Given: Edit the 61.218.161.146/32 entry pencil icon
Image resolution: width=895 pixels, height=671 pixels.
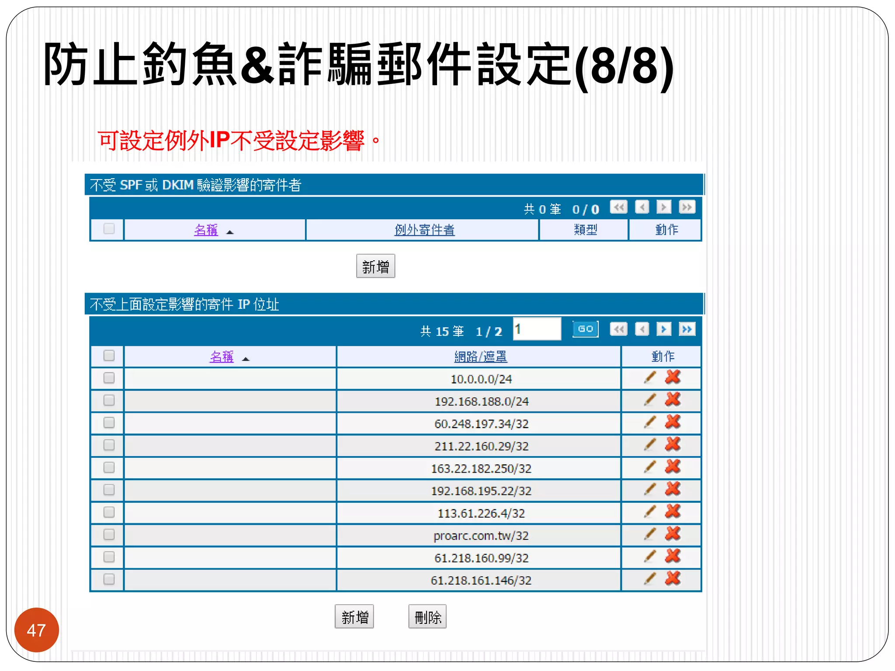Looking at the screenshot, I should pyautogui.click(x=650, y=579).
